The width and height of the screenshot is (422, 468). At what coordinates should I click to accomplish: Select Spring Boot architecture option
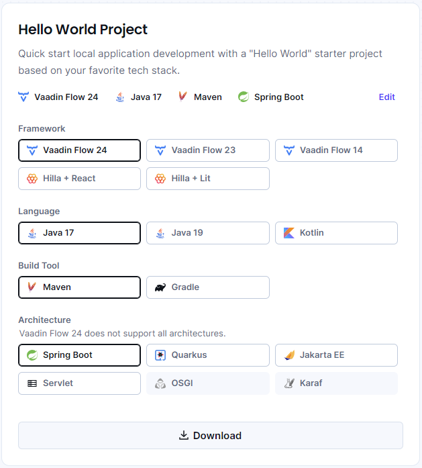pos(79,355)
